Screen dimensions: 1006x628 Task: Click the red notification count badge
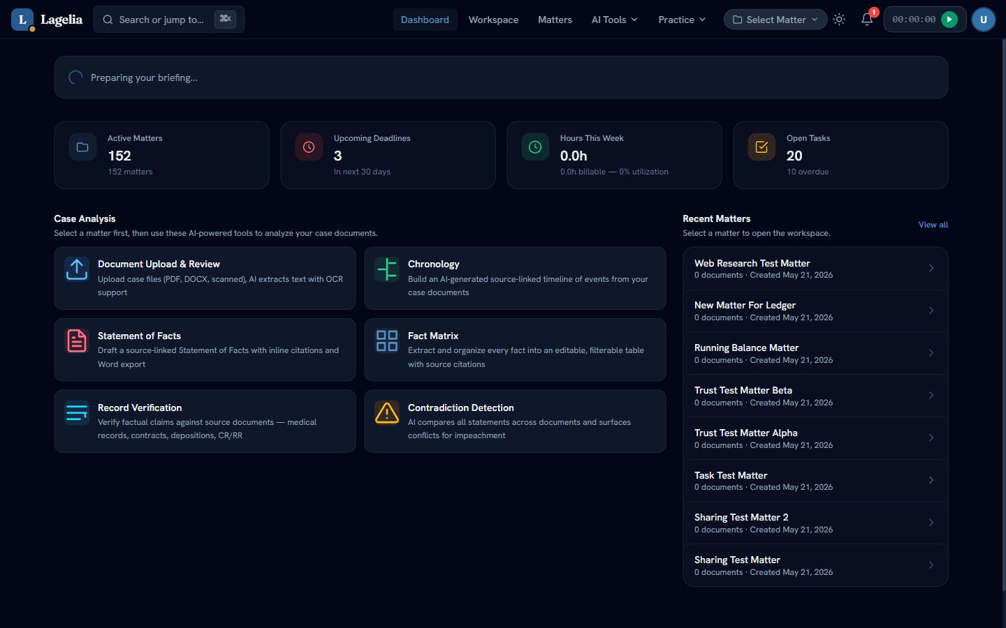tap(873, 12)
